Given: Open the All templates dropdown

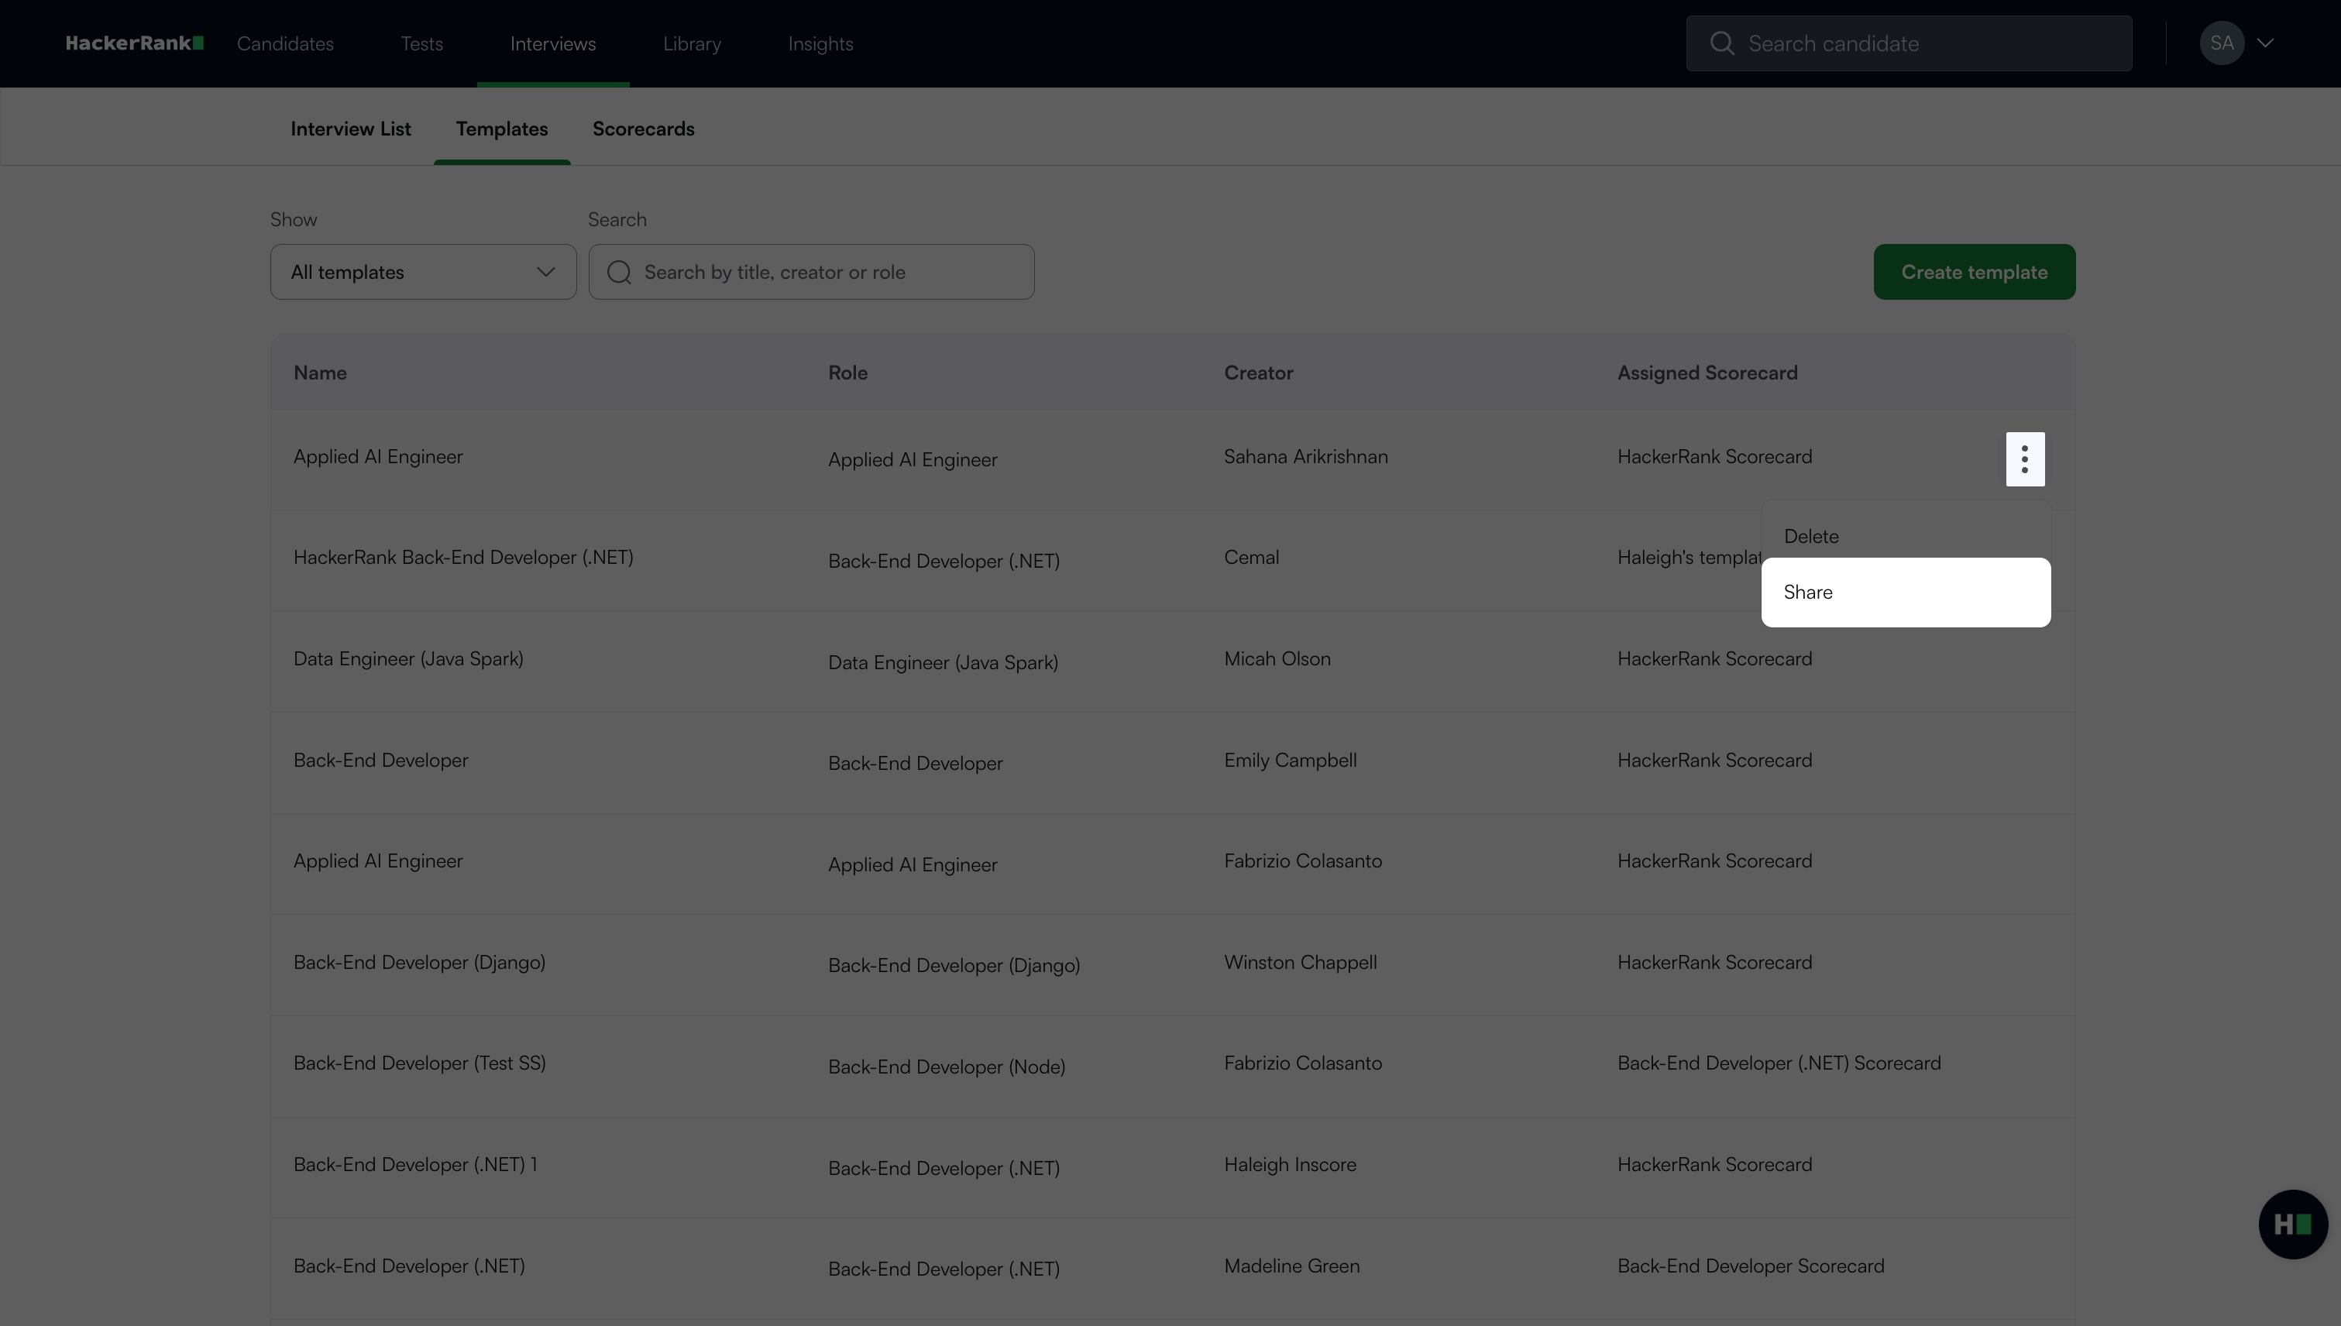Looking at the screenshot, I should click(423, 273).
